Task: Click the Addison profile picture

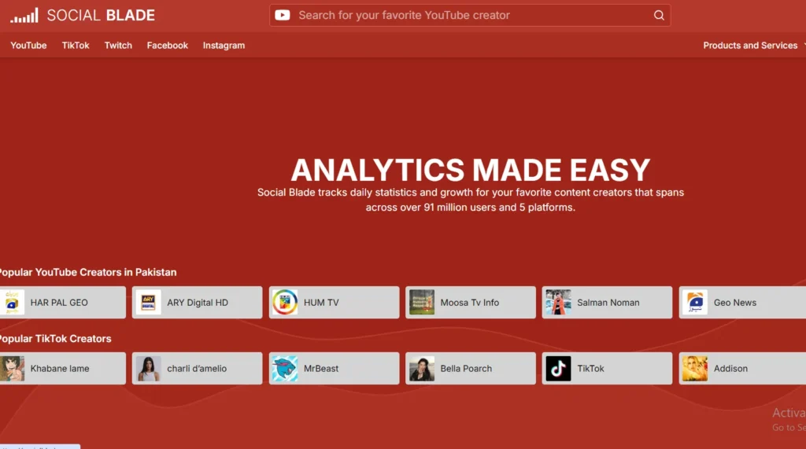Action: [695, 368]
